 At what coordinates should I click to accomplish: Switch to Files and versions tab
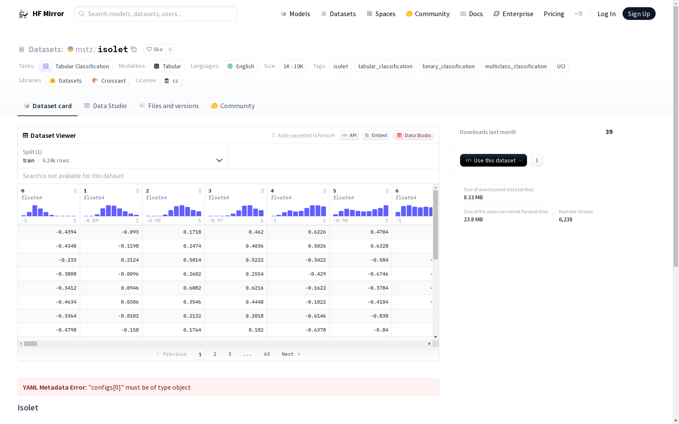pyautogui.click(x=169, y=106)
